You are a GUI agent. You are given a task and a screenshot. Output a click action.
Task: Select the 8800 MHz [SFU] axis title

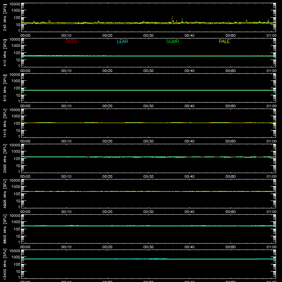tap(5, 229)
